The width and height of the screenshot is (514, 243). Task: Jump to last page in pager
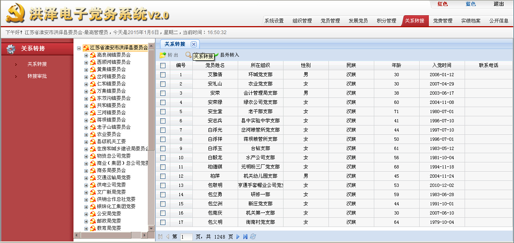click(x=245, y=237)
